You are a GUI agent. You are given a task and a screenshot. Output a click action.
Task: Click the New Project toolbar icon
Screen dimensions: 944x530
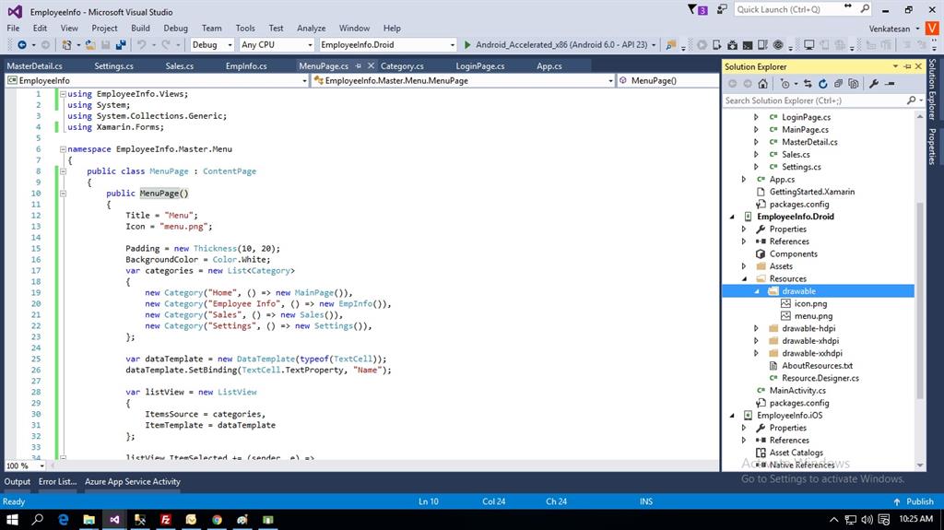pyautogui.click(x=66, y=45)
